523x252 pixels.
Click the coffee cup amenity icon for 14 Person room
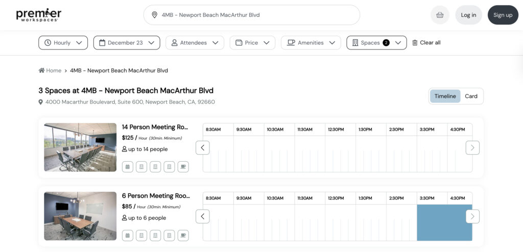coord(183,166)
